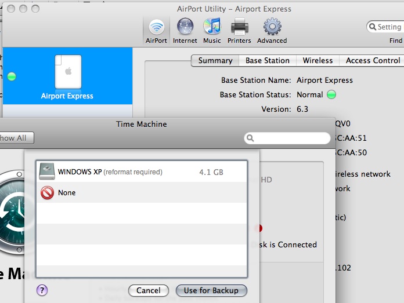This screenshot has height=303, width=404.
Task: Select the Airport Express device in sidebar
Action: (67, 76)
